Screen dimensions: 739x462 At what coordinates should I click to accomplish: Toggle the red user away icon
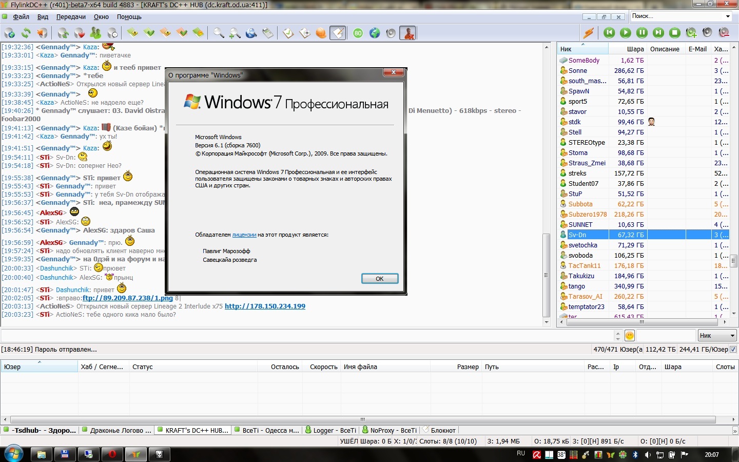[x=407, y=33]
